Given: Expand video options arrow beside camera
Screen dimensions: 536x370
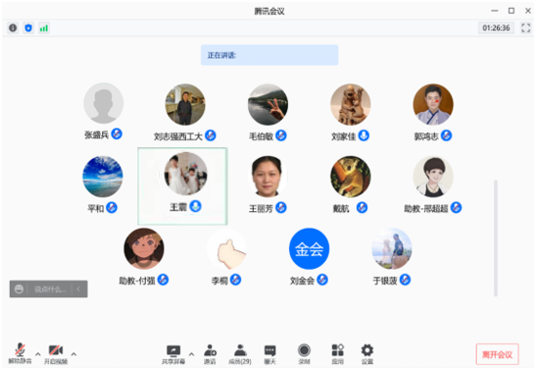Looking at the screenshot, I should [74, 353].
